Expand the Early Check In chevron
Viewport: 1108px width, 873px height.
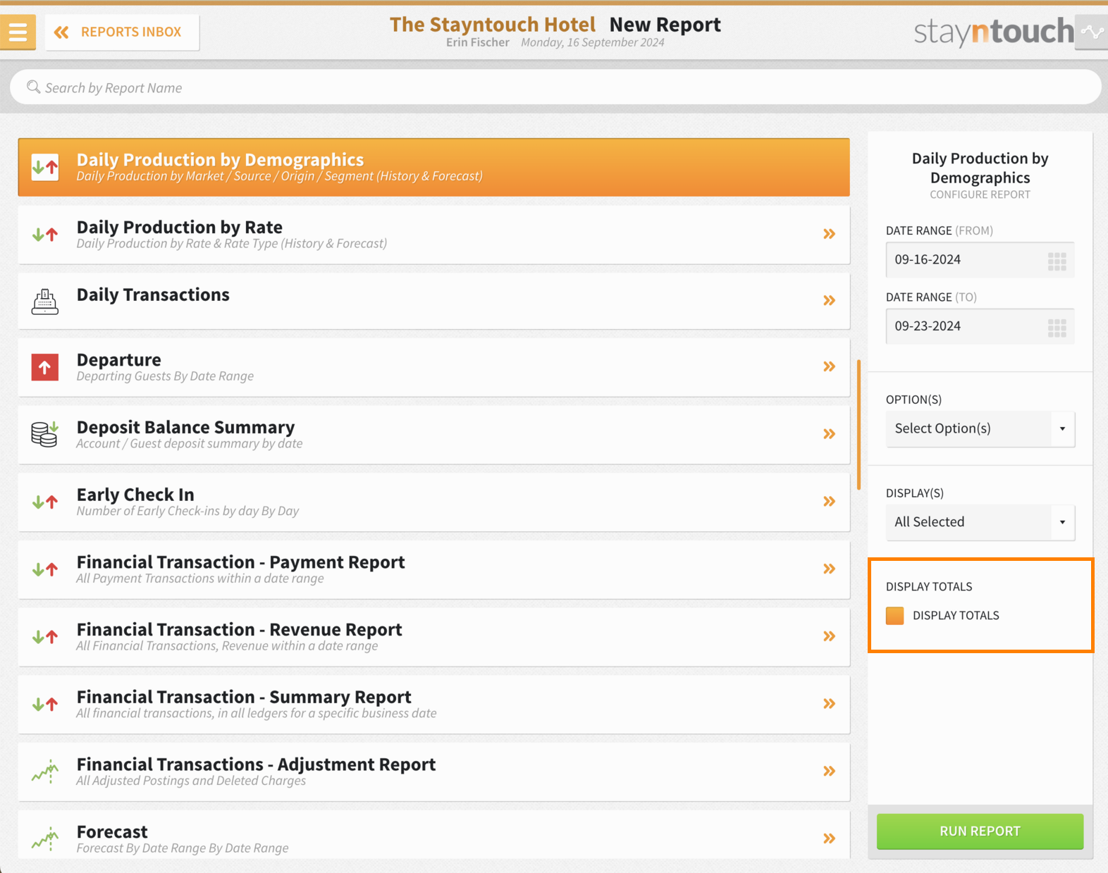[x=830, y=502]
